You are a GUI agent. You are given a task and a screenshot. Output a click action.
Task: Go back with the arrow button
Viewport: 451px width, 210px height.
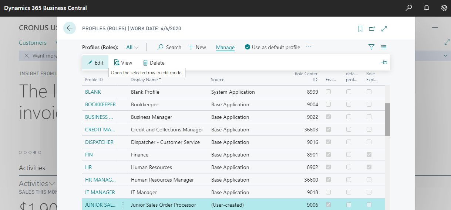point(70,28)
